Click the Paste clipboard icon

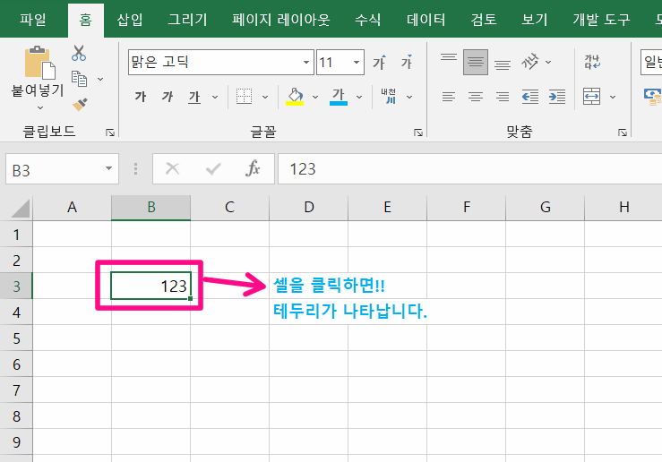point(39,63)
